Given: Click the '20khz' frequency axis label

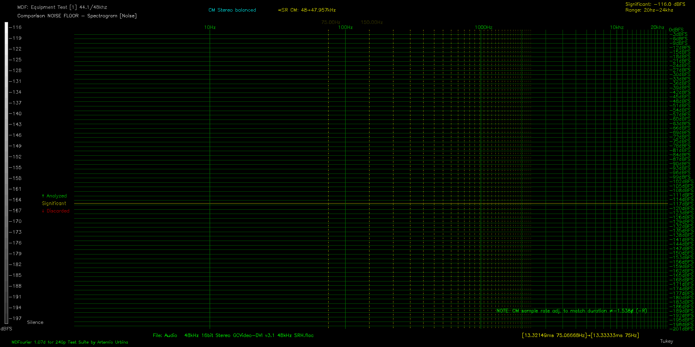Looking at the screenshot, I should [x=657, y=27].
